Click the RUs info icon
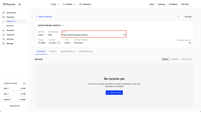201x118 pixels. pos(8,94)
